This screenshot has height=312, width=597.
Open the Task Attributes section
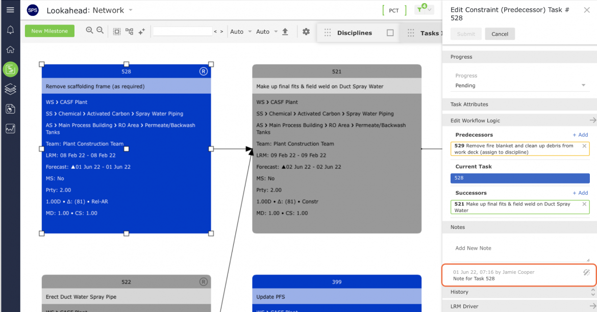point(519,104)
